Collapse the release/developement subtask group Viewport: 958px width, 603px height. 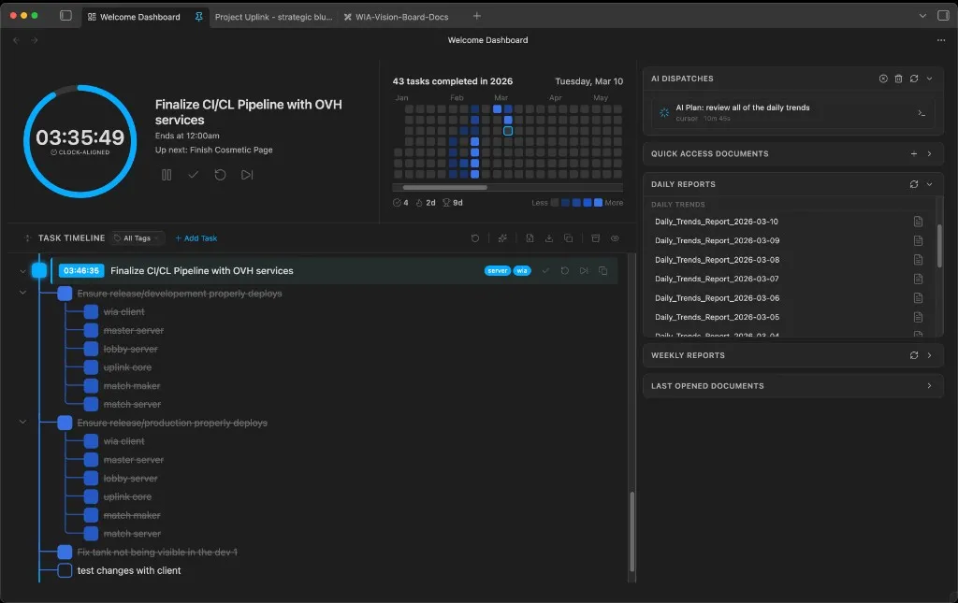point(22,293)
